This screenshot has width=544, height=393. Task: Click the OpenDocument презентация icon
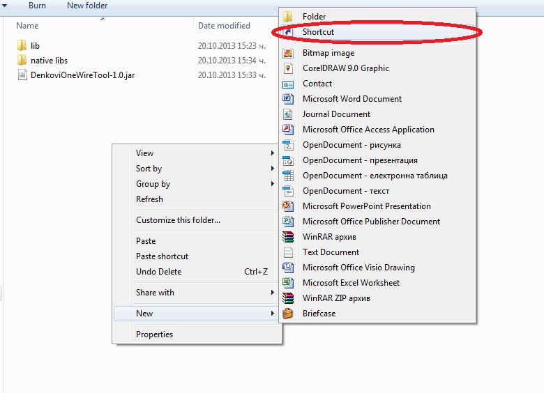288,160
